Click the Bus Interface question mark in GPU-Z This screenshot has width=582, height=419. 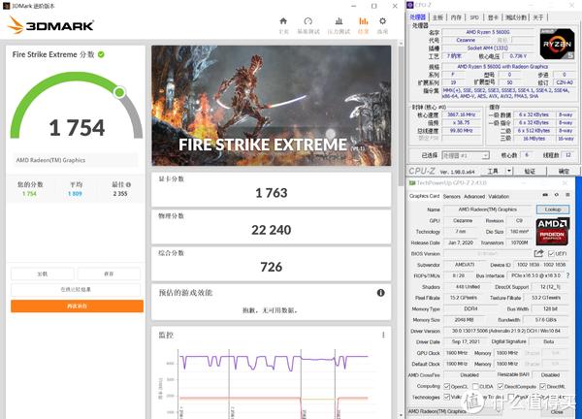pos(567,275)
